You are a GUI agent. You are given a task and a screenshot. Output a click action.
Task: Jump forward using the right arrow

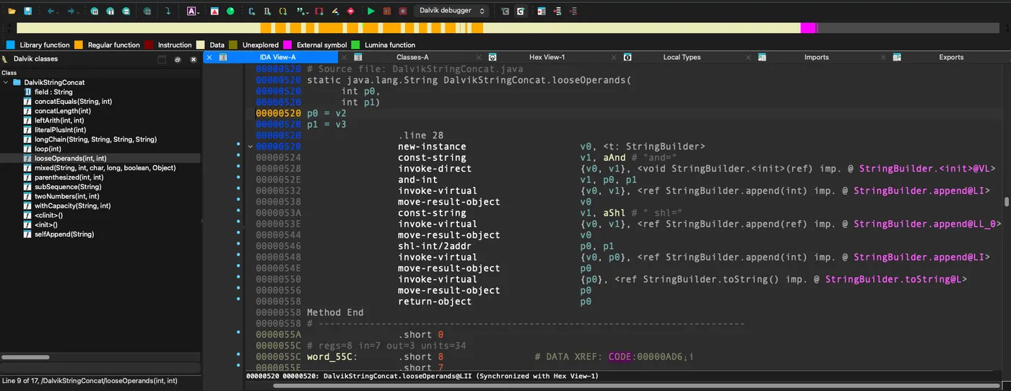[71, 11]
